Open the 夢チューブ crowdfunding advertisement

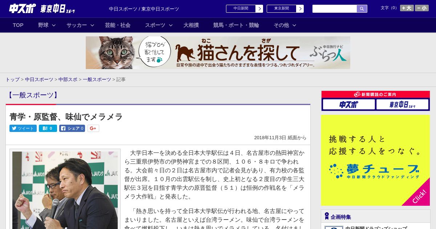(x=375, y=160)
